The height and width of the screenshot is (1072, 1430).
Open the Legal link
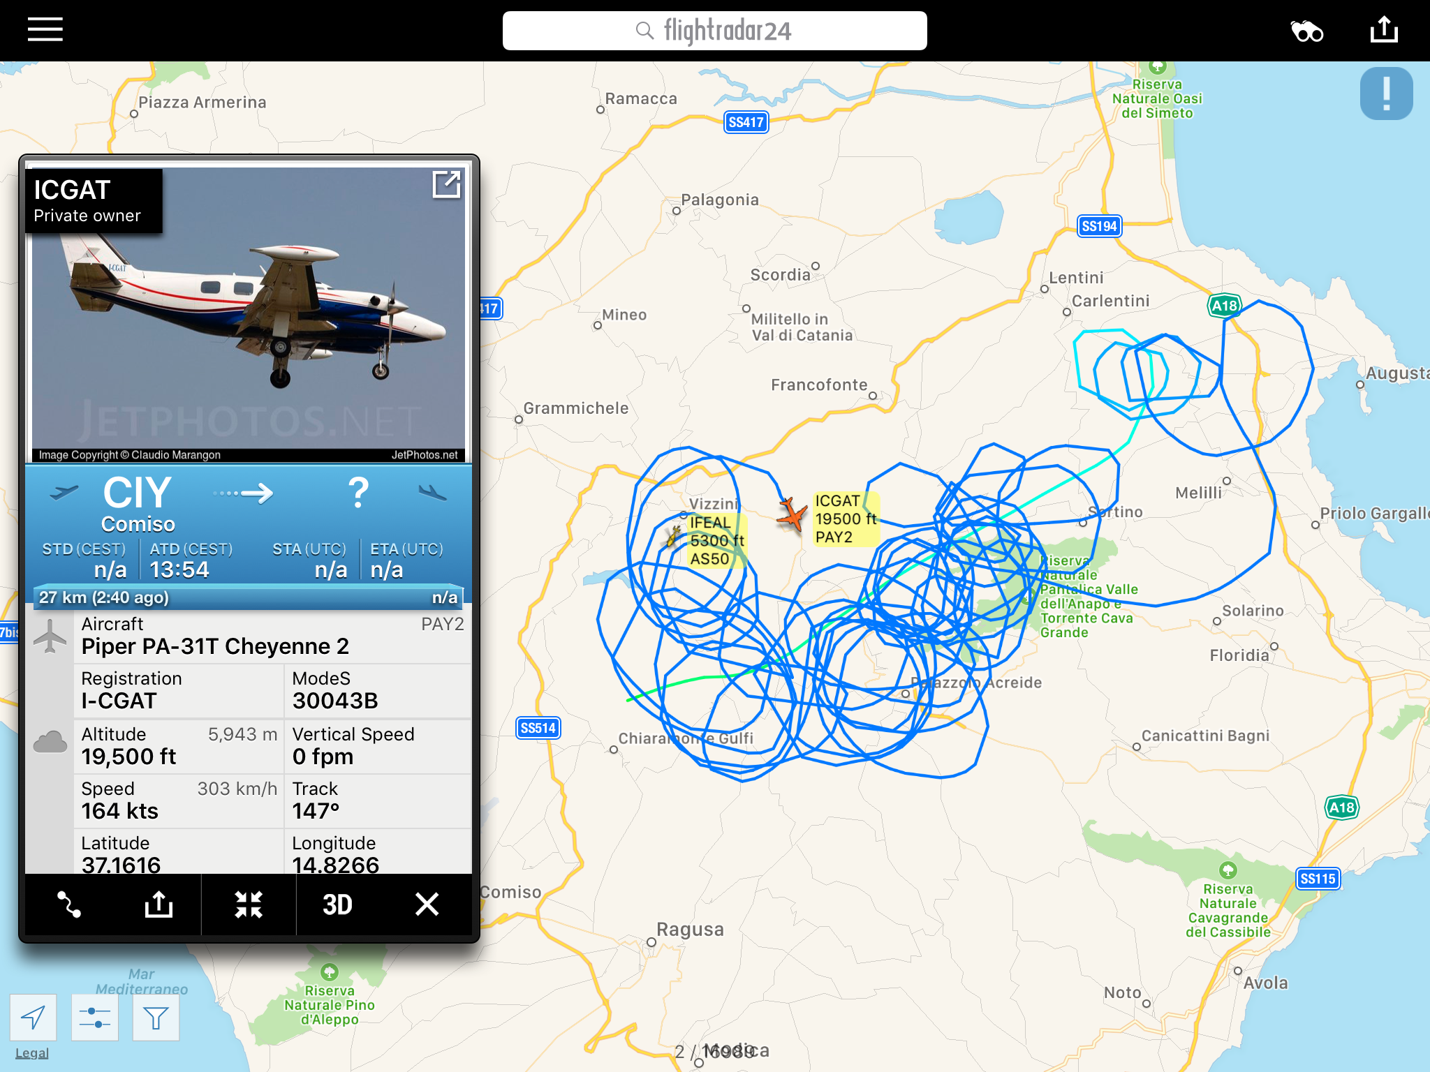(32, 1053)
